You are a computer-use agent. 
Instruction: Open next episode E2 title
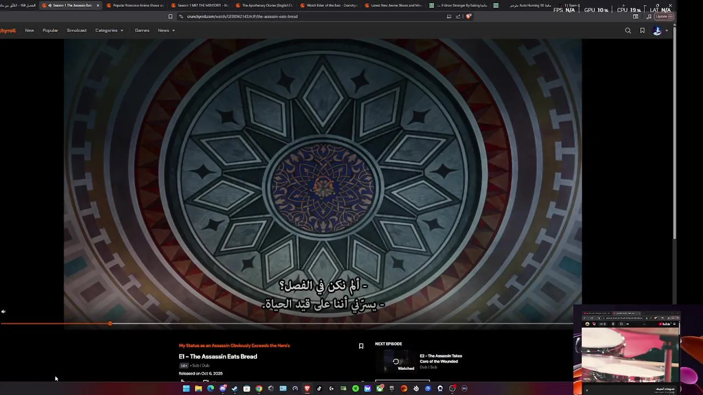click(441, 359)
